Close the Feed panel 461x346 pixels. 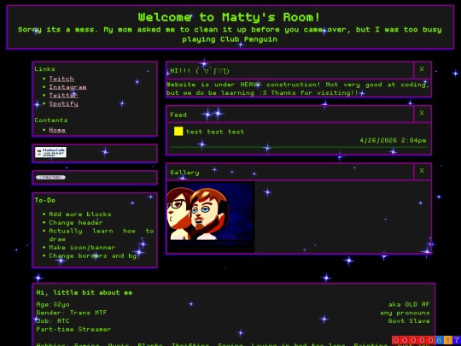(422, 113)
